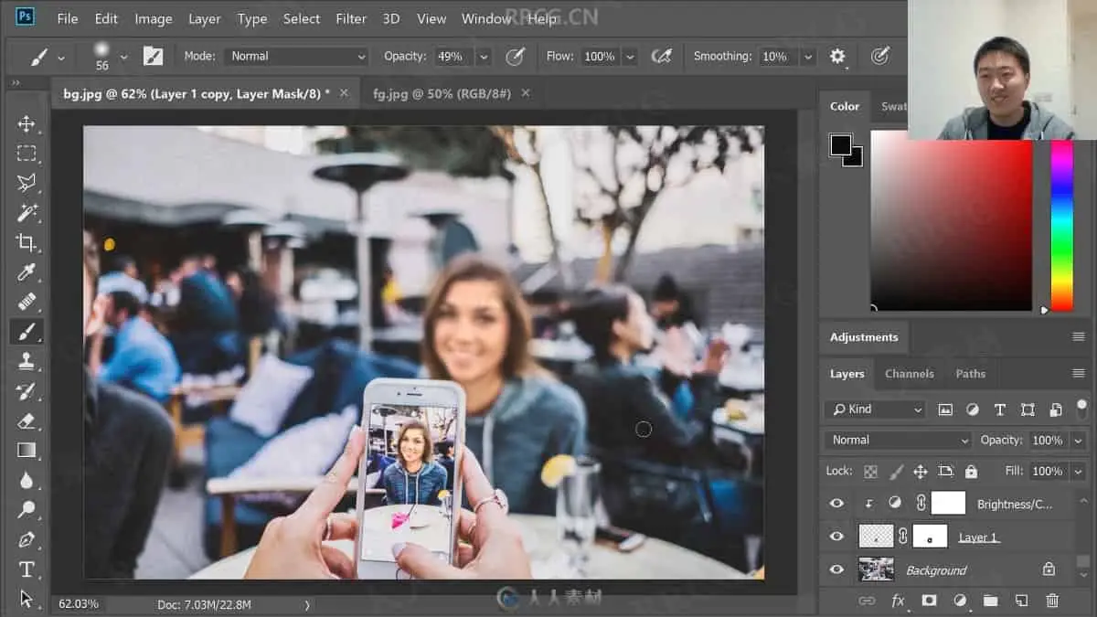Activate the Magic Wand tool
Screen dimensions: 1097x617
[x=27, y=212]
